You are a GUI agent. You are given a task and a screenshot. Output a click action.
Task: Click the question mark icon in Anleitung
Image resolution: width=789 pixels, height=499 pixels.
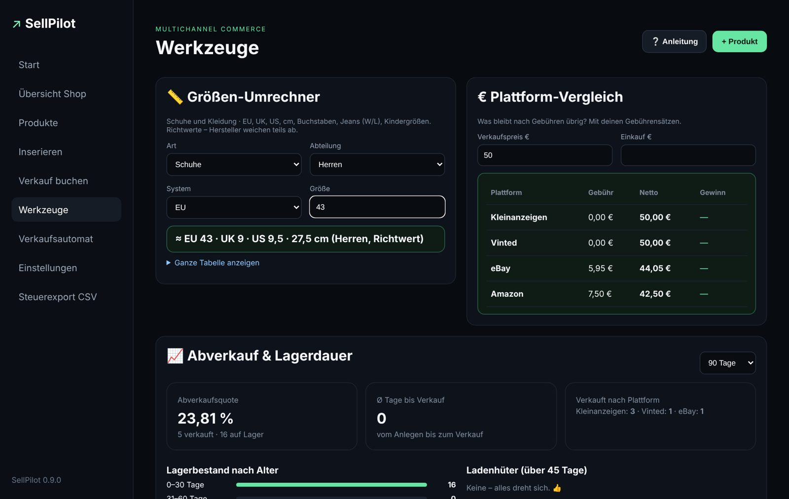click(655, 41)
